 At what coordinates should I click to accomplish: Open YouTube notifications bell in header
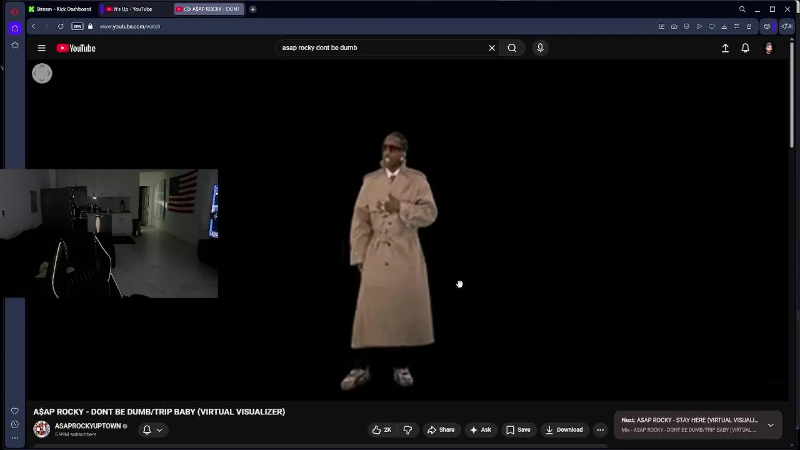(x=745, y=48)
